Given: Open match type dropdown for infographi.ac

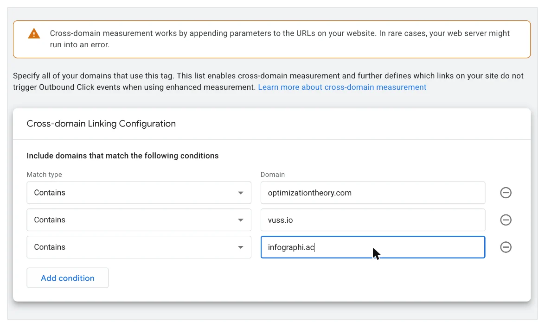Looking at the screenshot, I should tap(139, 247).
